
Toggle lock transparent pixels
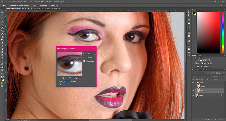point(197,79)
